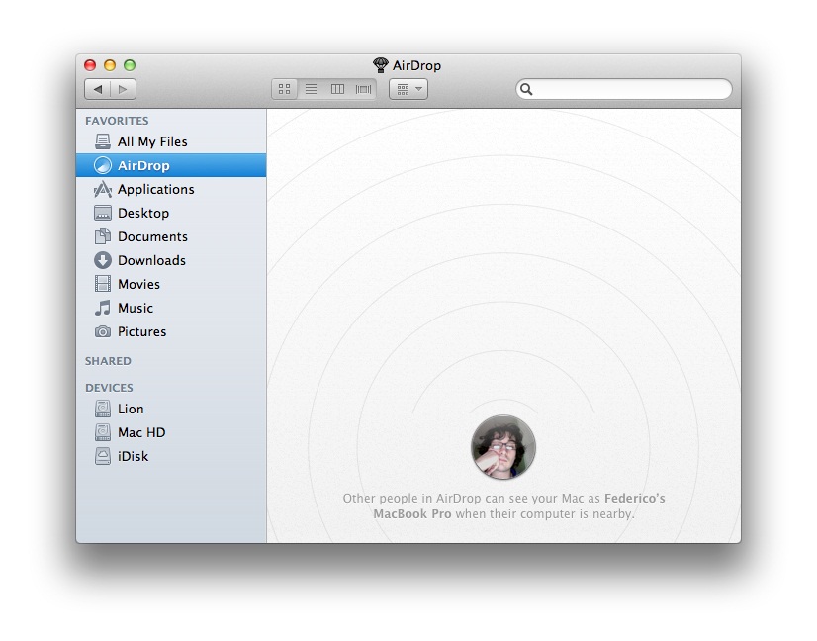Open the iDisk label in Devices
The image size is (817, 641).
point(133,456)
